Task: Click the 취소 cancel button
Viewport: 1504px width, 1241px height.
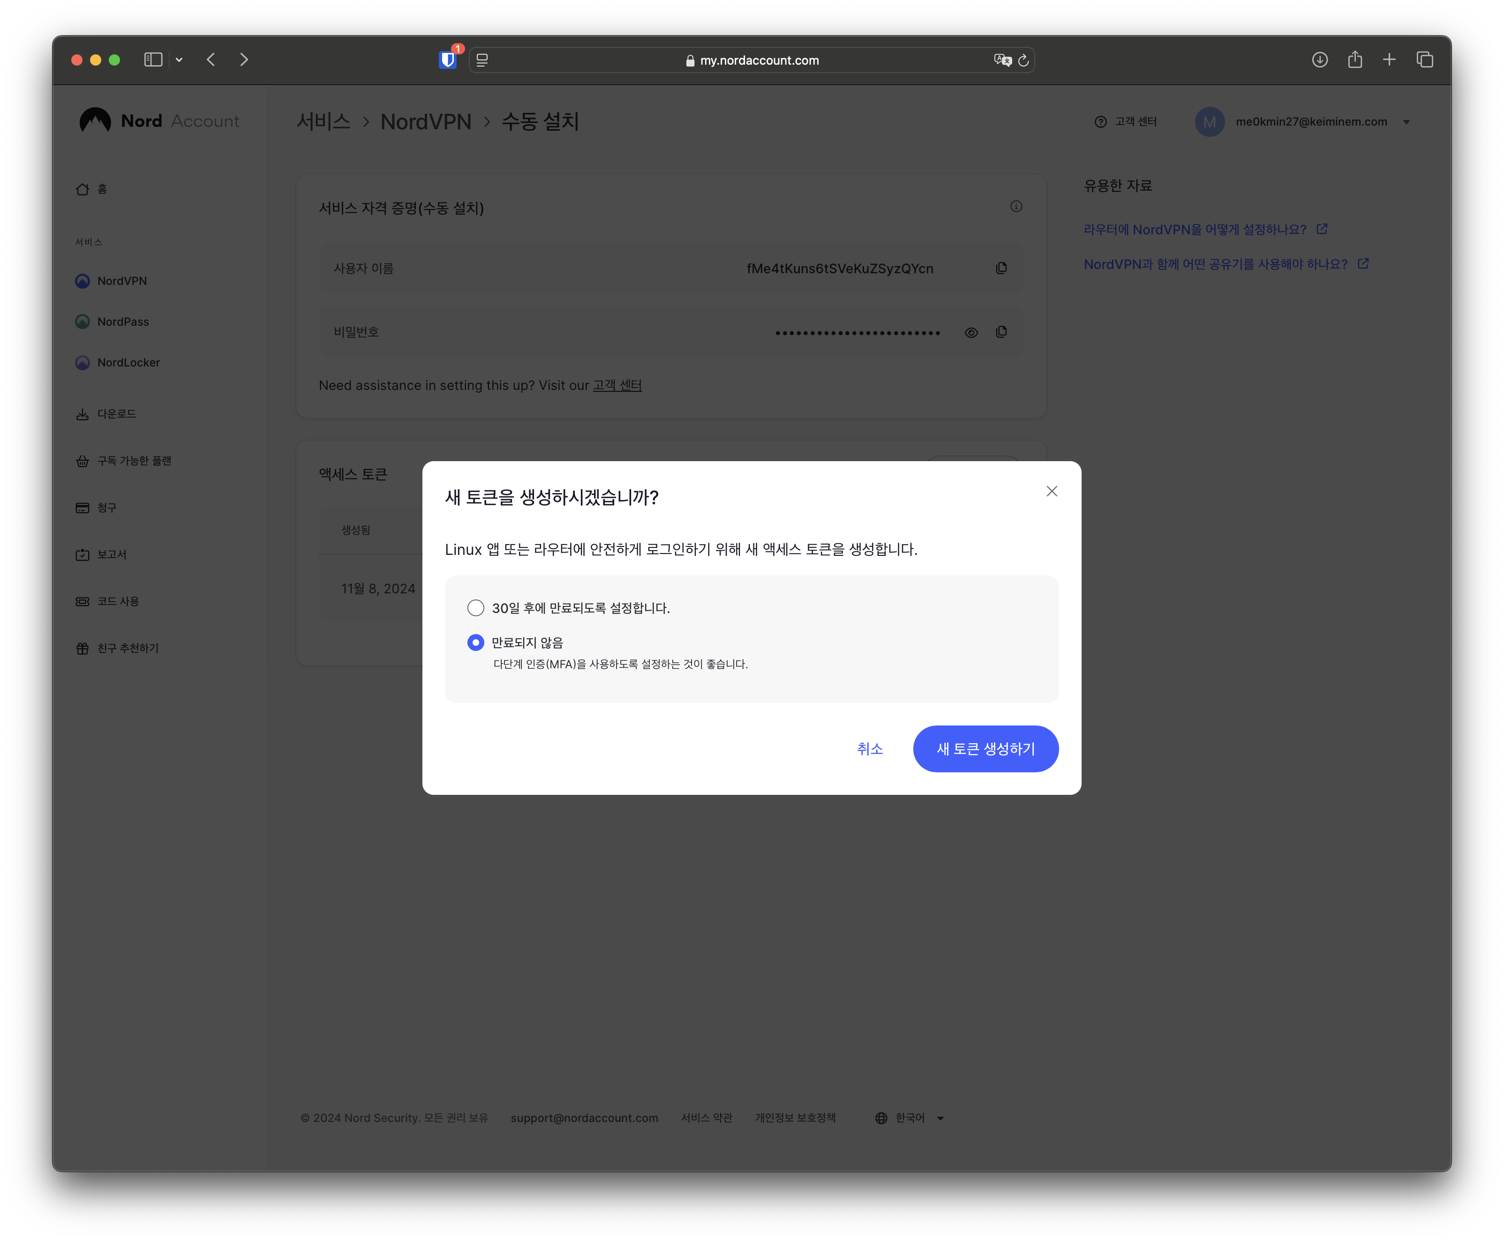Action: (x=870, y=748)
